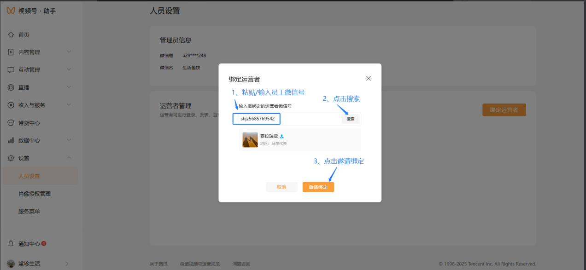The width and height of the screenshot is (586, 270).
Task: Expand the 内容管理 menu chevron
Action: (69, 52)
